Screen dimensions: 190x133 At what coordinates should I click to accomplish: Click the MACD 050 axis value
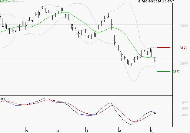(185, 102)
